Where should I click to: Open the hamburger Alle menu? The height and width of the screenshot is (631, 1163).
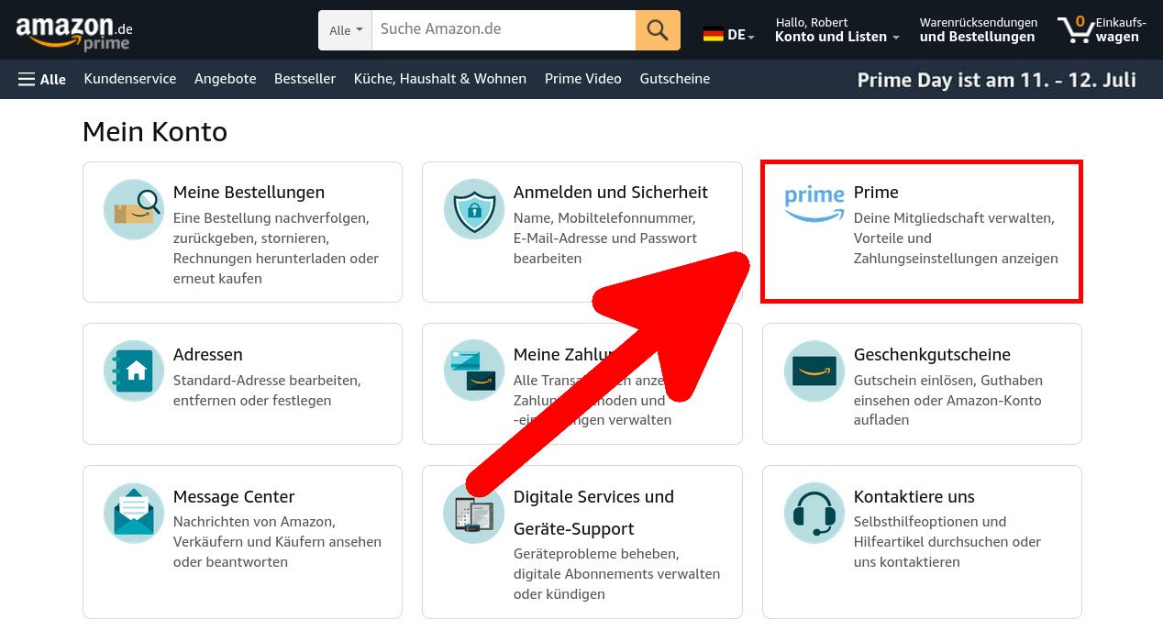42,79
